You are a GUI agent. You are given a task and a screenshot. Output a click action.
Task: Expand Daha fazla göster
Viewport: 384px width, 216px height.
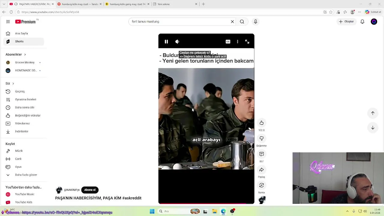point(24,175)
